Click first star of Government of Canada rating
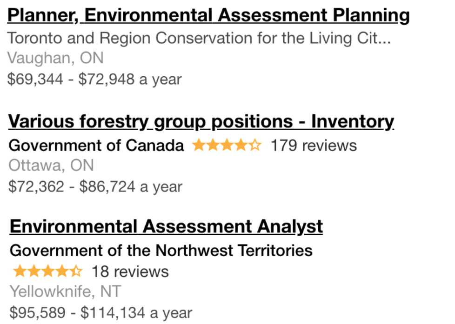Viewport: 455px width, 324px height. pos(199,145)
